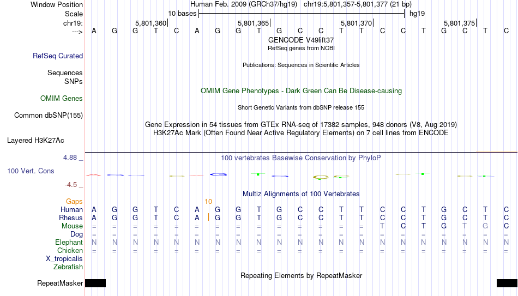Click the GENCODE V49lift37 track title
The width and height of the screenshot is (518, 296).
pos(301,40)
